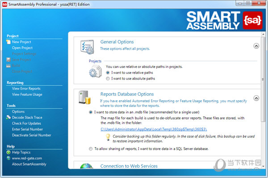The height and width of the screenshot is (178, 268).
Task: Click the General Options checklist gear icon
Action: tap(87, 47)
